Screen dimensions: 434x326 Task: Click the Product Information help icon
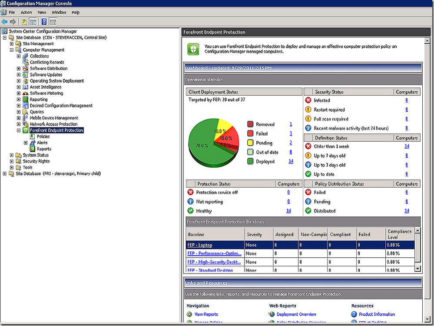354,314
